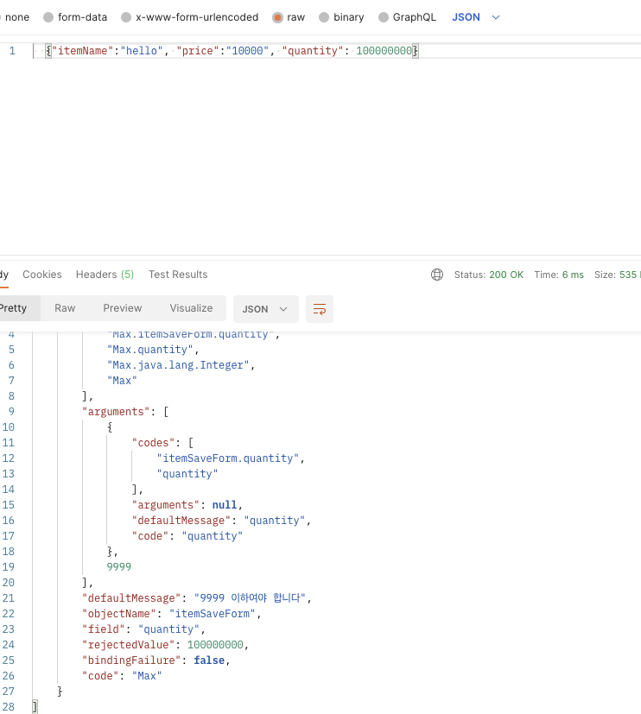
Task: Click the "Max.java.lang.Integer" line
Action: (181, 365)
